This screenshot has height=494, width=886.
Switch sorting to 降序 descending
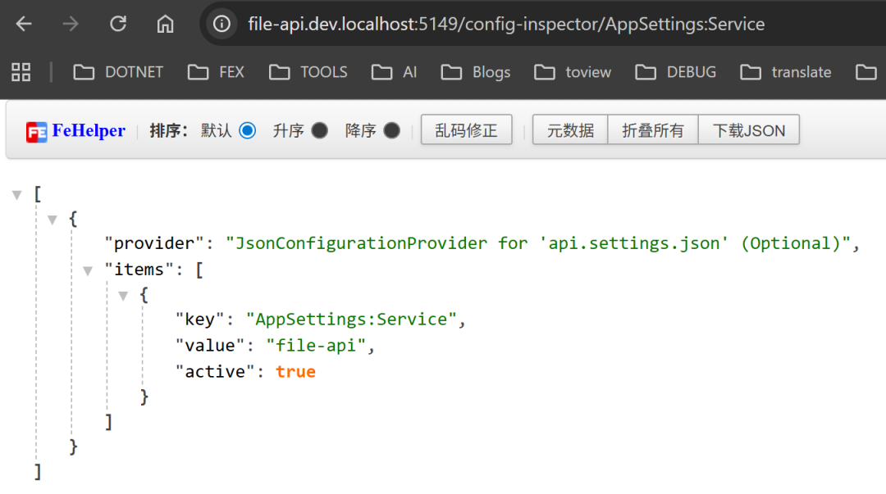pyautogui.click(x=391, y=129)
